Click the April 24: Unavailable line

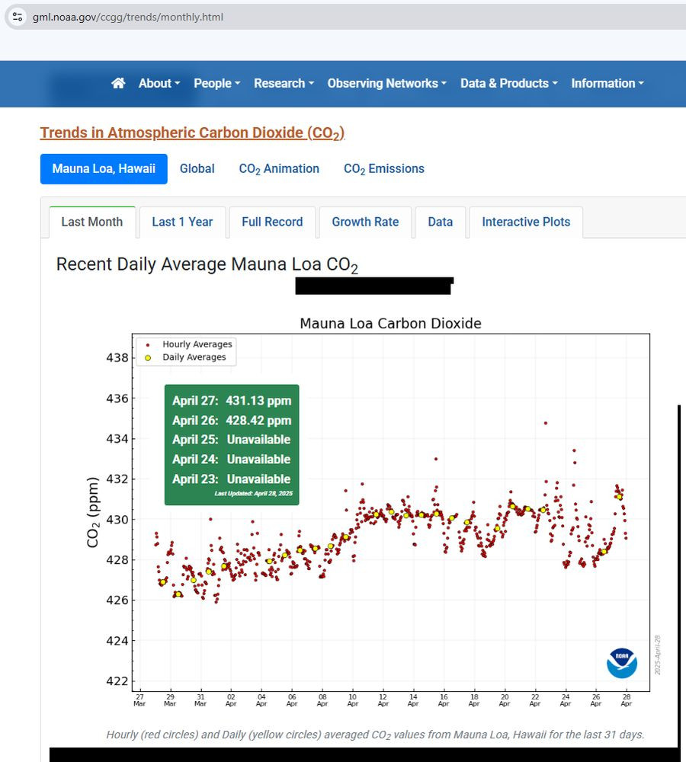click(232, 459)
